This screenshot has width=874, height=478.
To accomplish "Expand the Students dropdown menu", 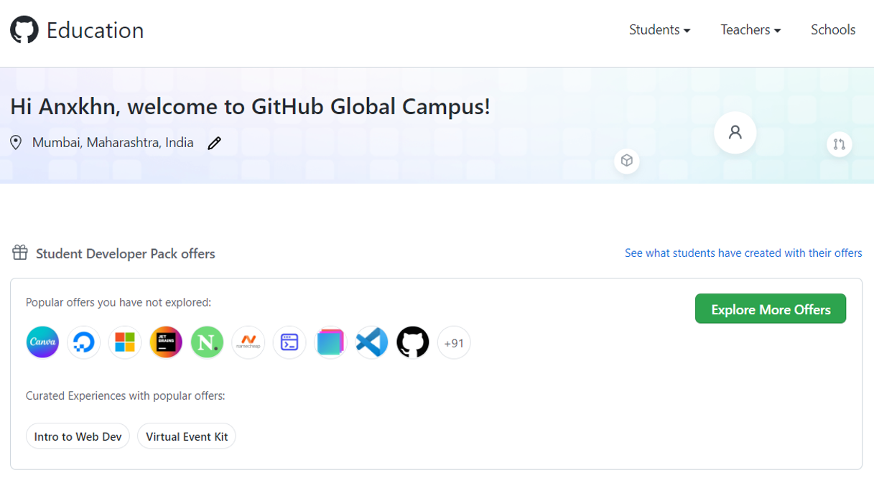I will pyautogui.click(x=659, y=30).
